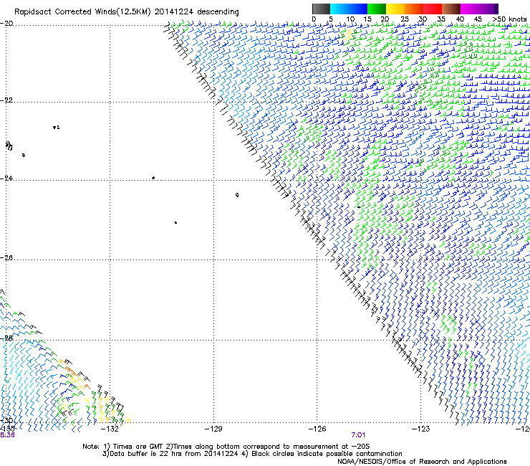The height and width of the screenshot is (466, 530).
Task: Click the cyan 5-10 knots color segment
Action: pyautogui.click(x=339, y=9)
